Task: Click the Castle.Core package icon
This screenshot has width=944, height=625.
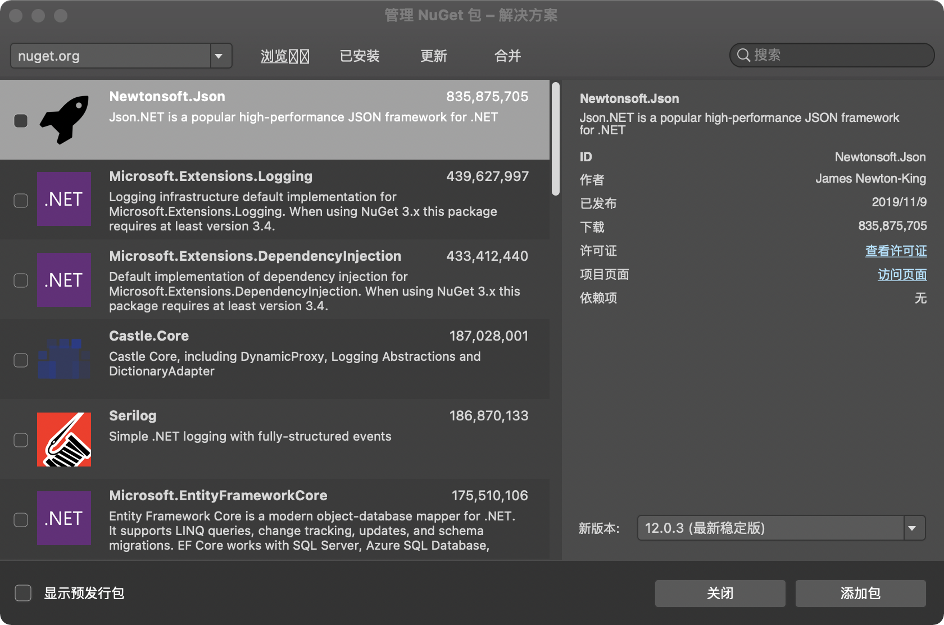Action: click(63, 359)
